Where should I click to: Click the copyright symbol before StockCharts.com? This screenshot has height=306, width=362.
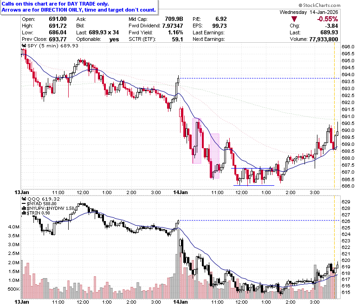300,5
